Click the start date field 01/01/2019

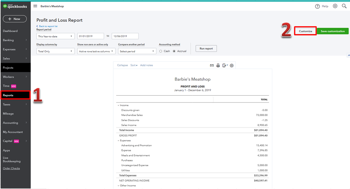click(x=90, y=36)
